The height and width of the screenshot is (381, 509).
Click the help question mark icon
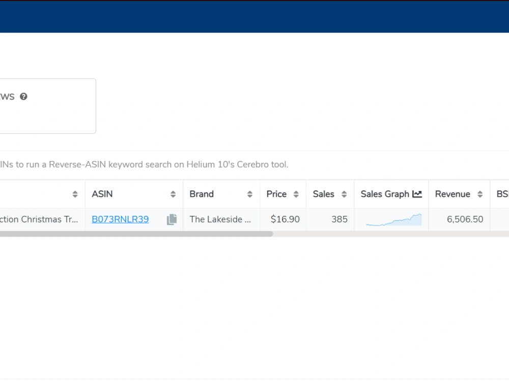click(23, 97)
